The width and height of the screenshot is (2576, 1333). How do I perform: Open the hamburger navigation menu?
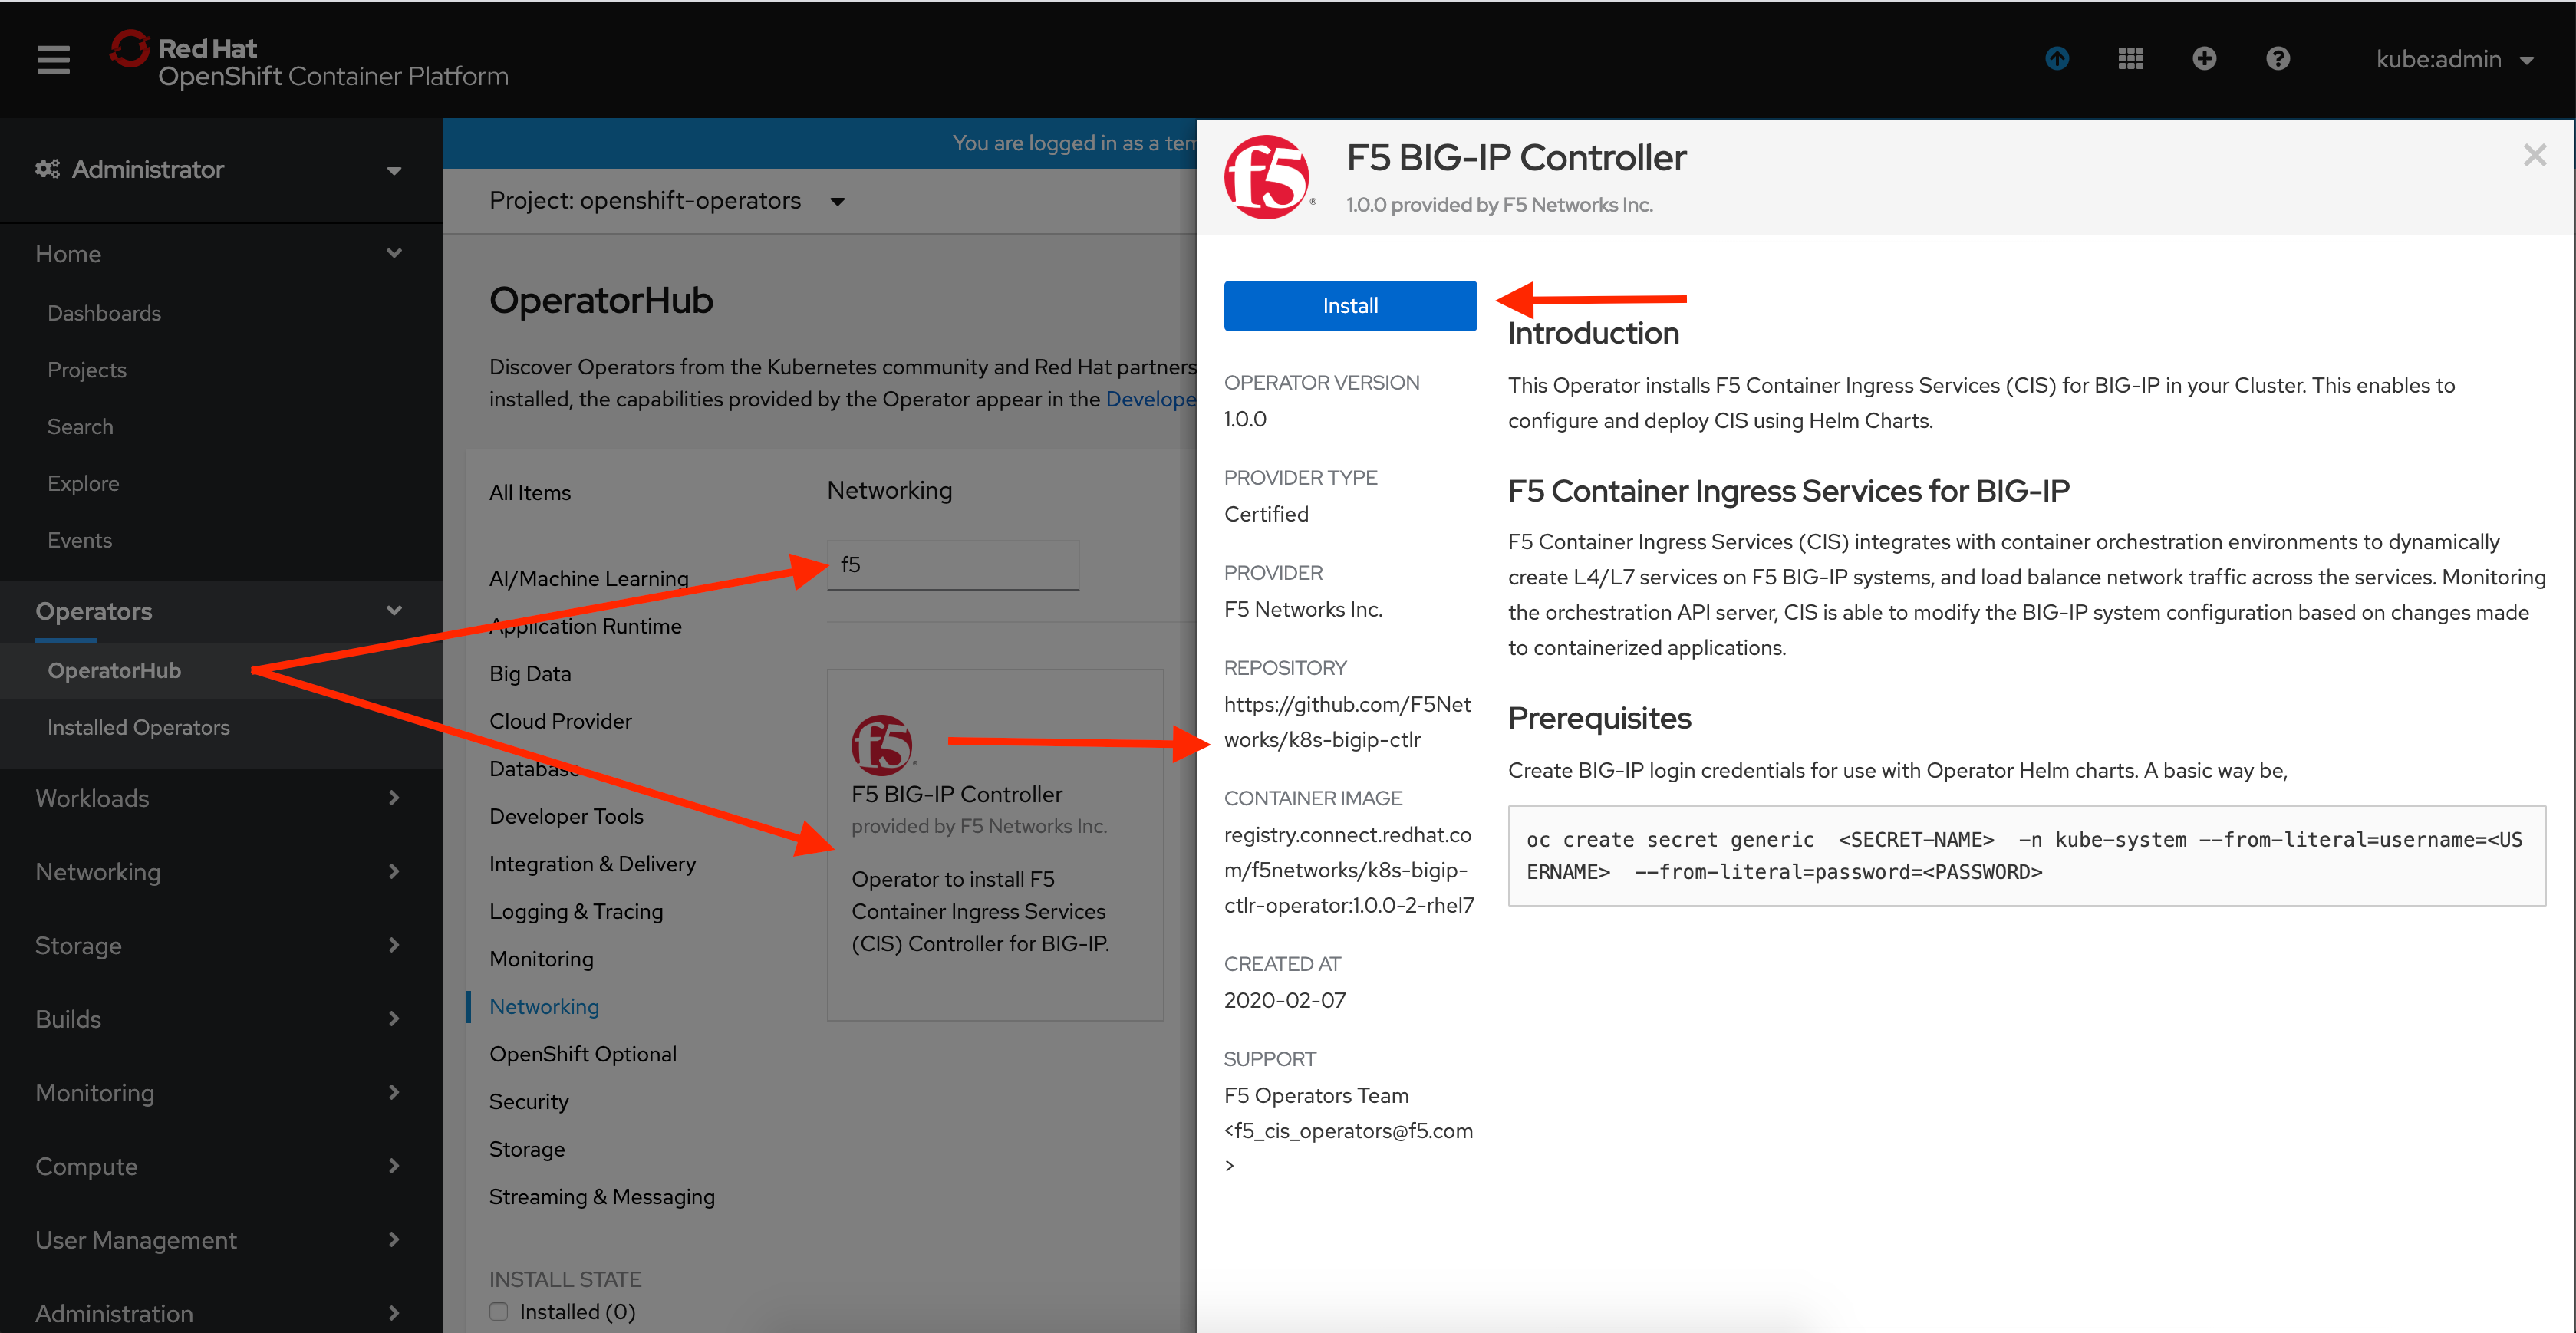coord(53,60)
